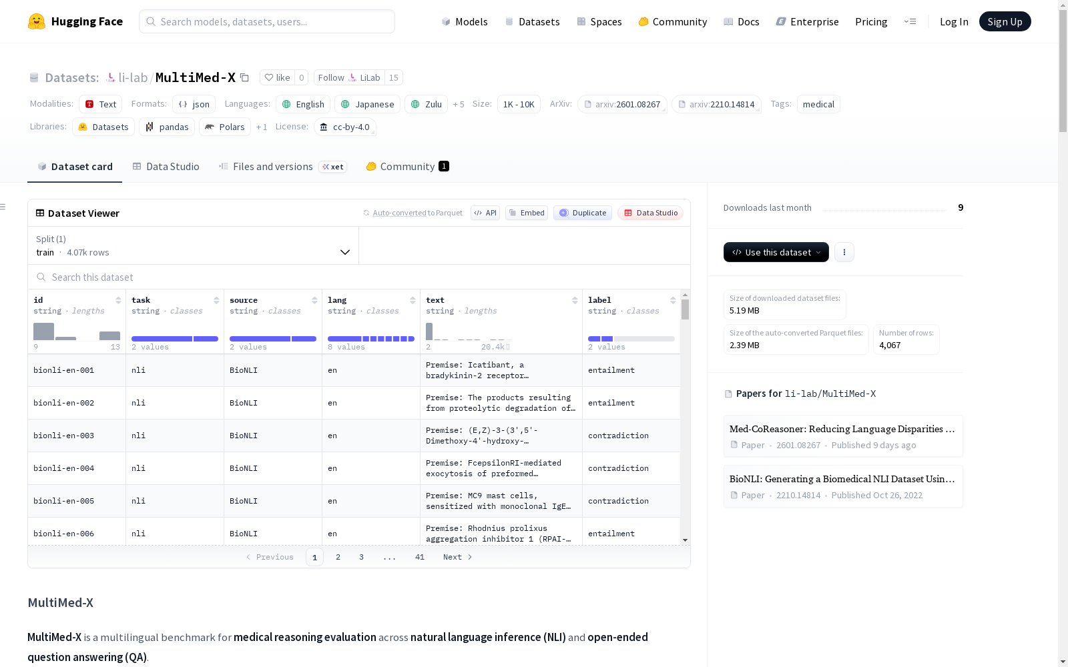The image size is (1068, 667).
Task: Go to Spaces in the navigation bar
Action: (x=599, y=21)
